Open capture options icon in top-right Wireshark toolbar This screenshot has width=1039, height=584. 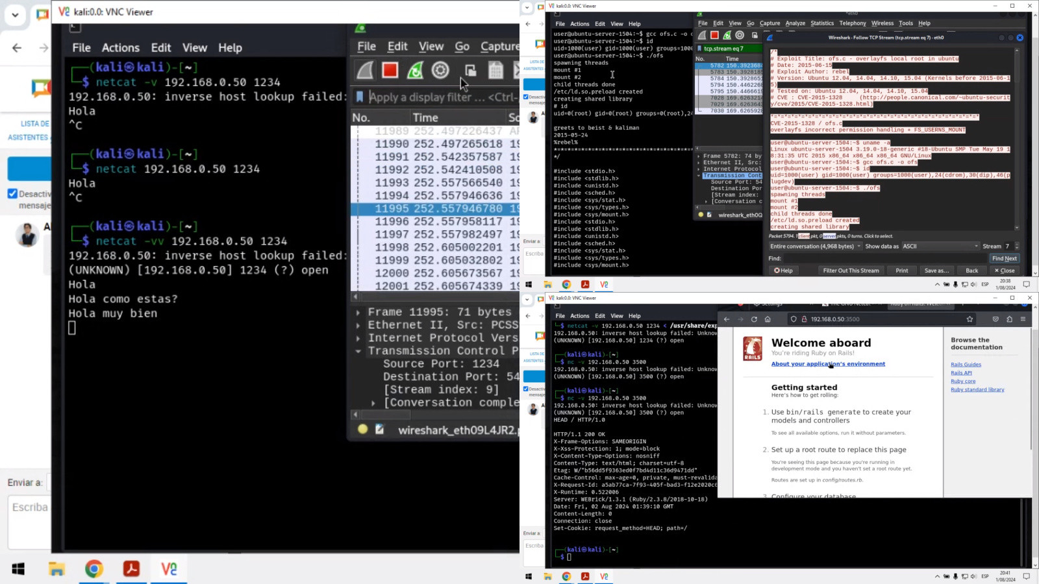click(740, 35)
